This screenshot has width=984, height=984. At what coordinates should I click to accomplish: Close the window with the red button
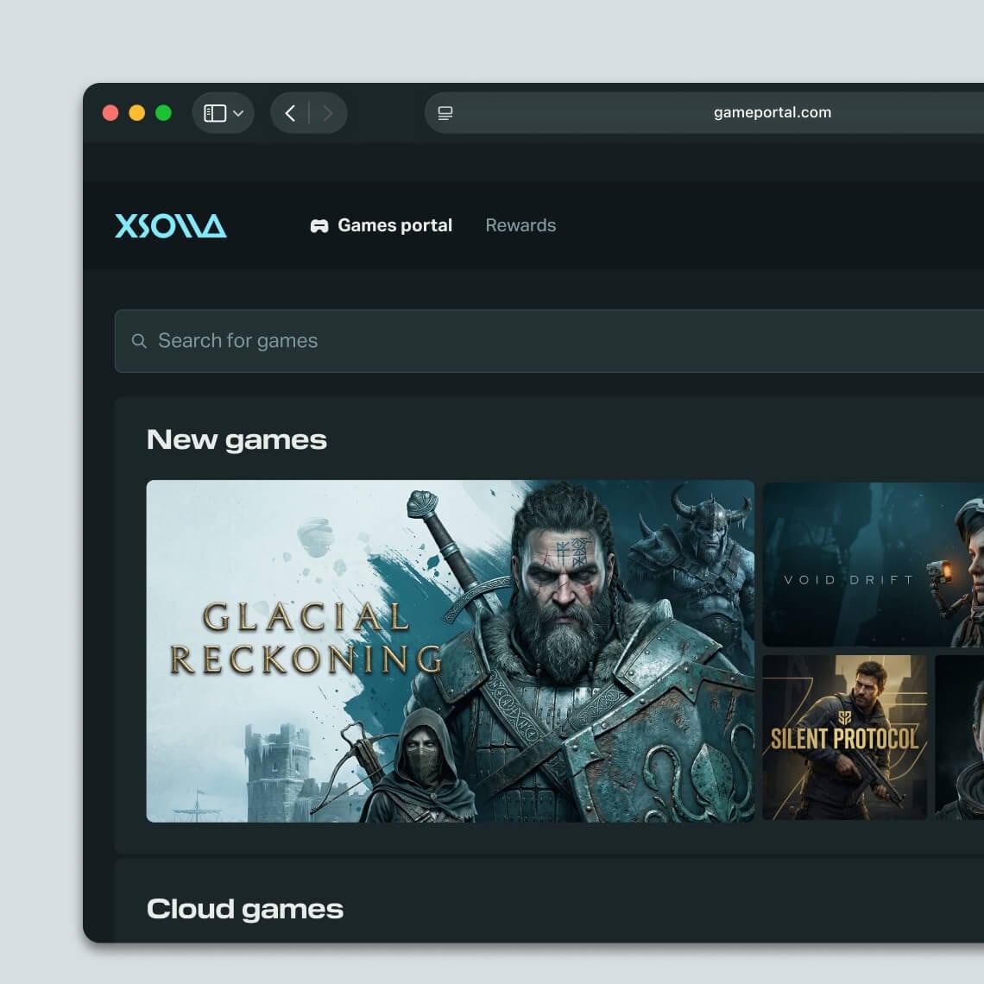[110, 113]
